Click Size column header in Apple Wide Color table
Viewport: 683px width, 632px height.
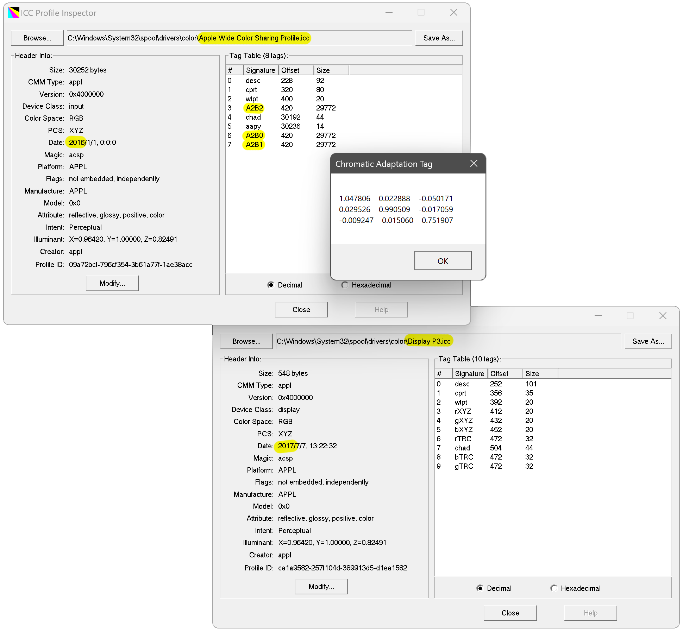point(331,70)
